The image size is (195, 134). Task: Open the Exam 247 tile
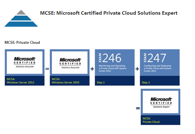160,67
